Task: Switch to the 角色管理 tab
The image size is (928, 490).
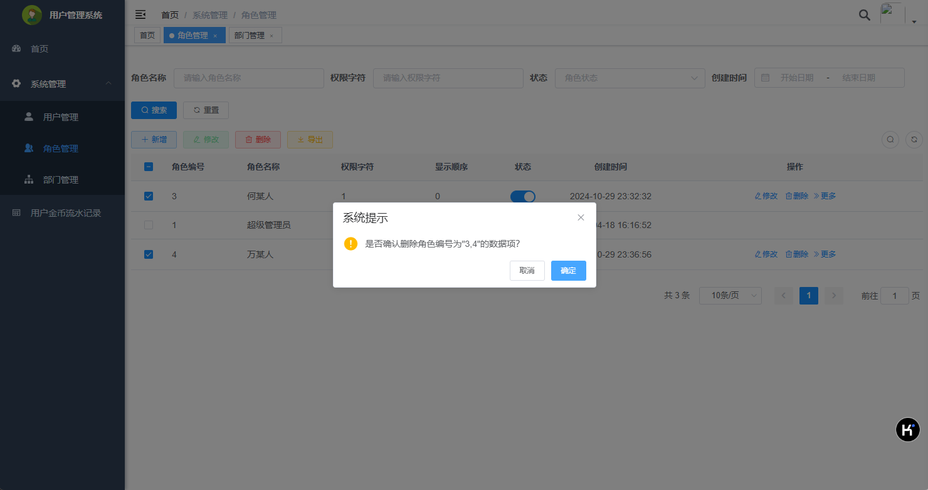Action: pos(193,36)
